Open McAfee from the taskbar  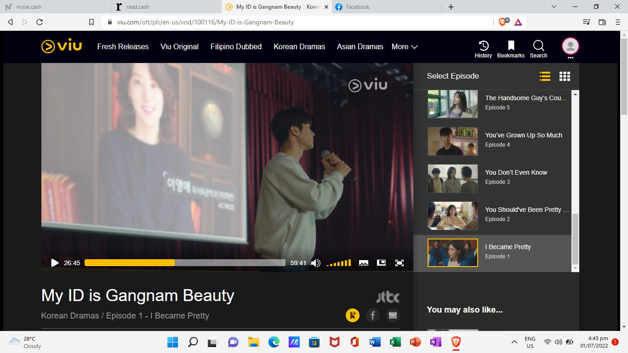pos(334,342)
